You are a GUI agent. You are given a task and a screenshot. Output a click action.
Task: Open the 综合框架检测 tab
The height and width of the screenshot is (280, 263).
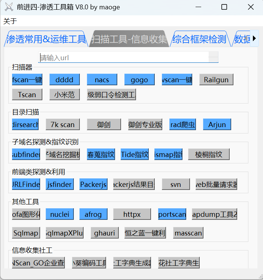point(200,39)
